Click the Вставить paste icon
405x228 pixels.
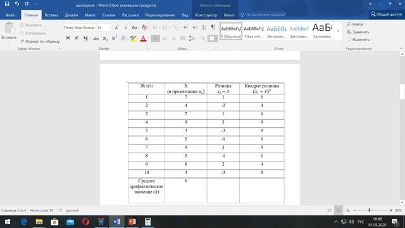[x=9, y=28]
